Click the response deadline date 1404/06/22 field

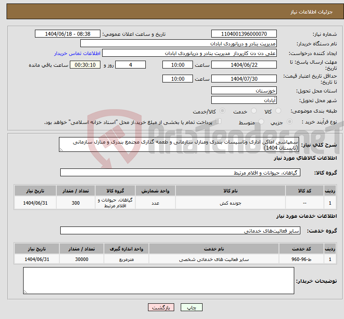(244, 65)
